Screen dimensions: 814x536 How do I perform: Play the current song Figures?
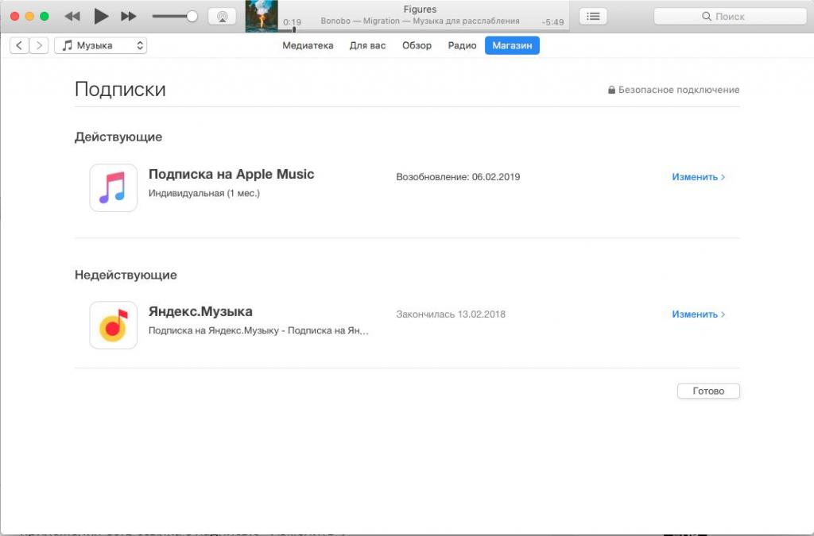coord(101,17)
